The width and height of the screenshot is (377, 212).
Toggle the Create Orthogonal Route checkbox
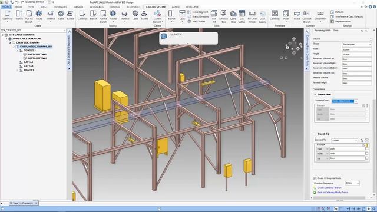coord(315,178)
